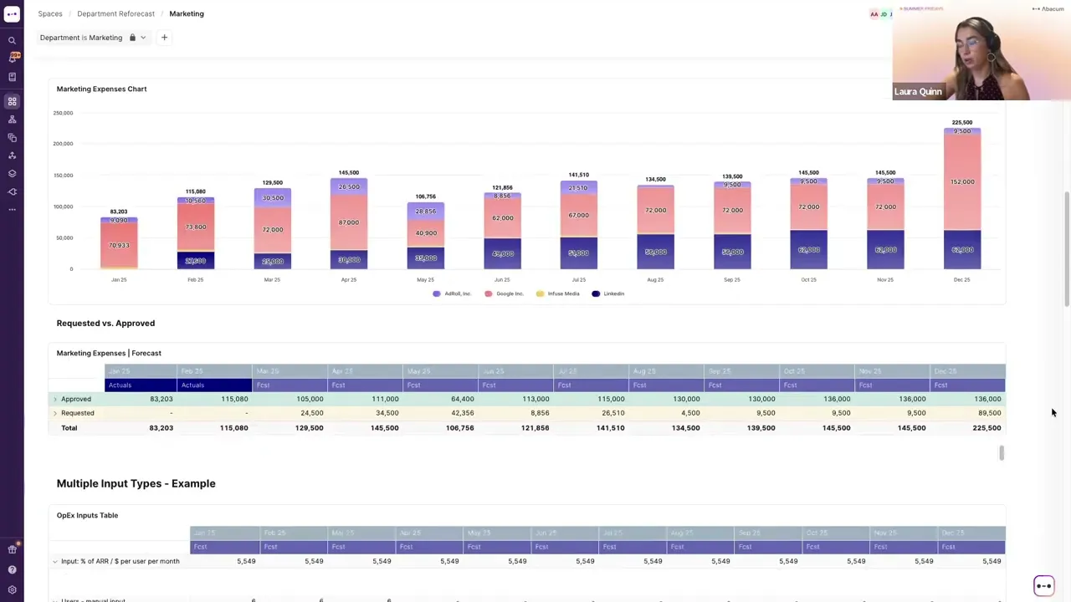This screenshot has height=602, width=1071.
Task: Toggle Infuse Media legend series
Action: click(x=557, y=293)
